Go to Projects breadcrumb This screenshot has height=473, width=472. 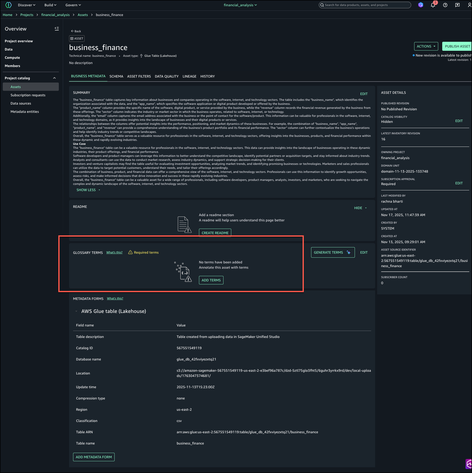pyautogui.click(x=27, y=15)
